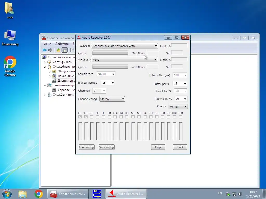Click the Overflows value field
Screen dimensions: 266x199
pyautogui.click(x=152, y=53)
